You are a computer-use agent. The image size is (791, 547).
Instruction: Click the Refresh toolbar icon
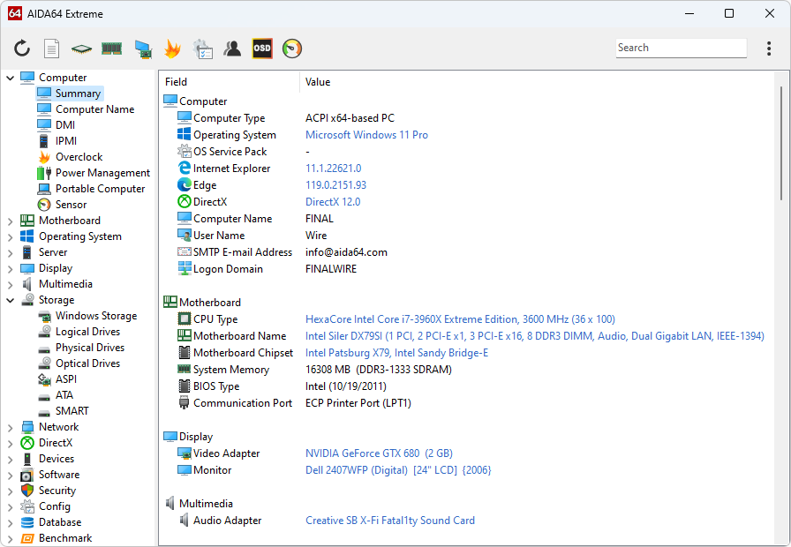point(22,49)
